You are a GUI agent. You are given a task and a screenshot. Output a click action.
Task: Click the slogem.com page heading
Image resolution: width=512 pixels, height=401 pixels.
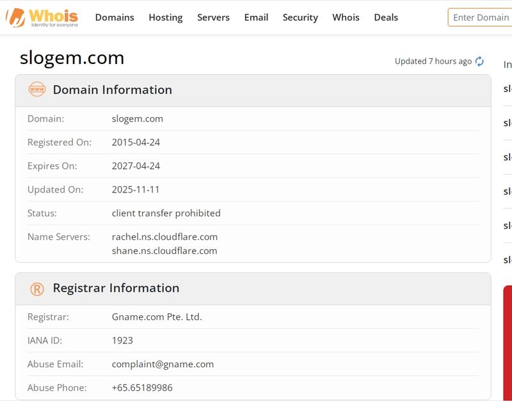pos(72,58)
